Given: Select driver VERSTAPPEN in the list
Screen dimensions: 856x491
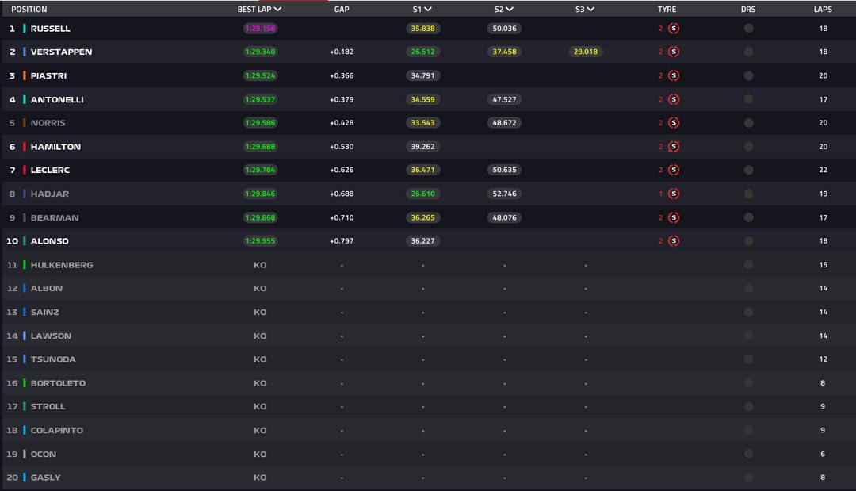Looking at the screenshot, I should click(61, 52).
